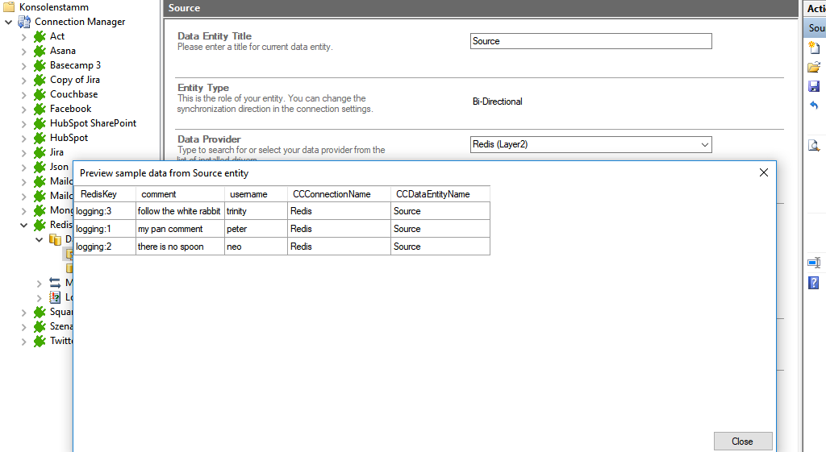This screenshot has width=826, height=452.
Task: Click the Close button in preview dialog
Action: [742, 441]
